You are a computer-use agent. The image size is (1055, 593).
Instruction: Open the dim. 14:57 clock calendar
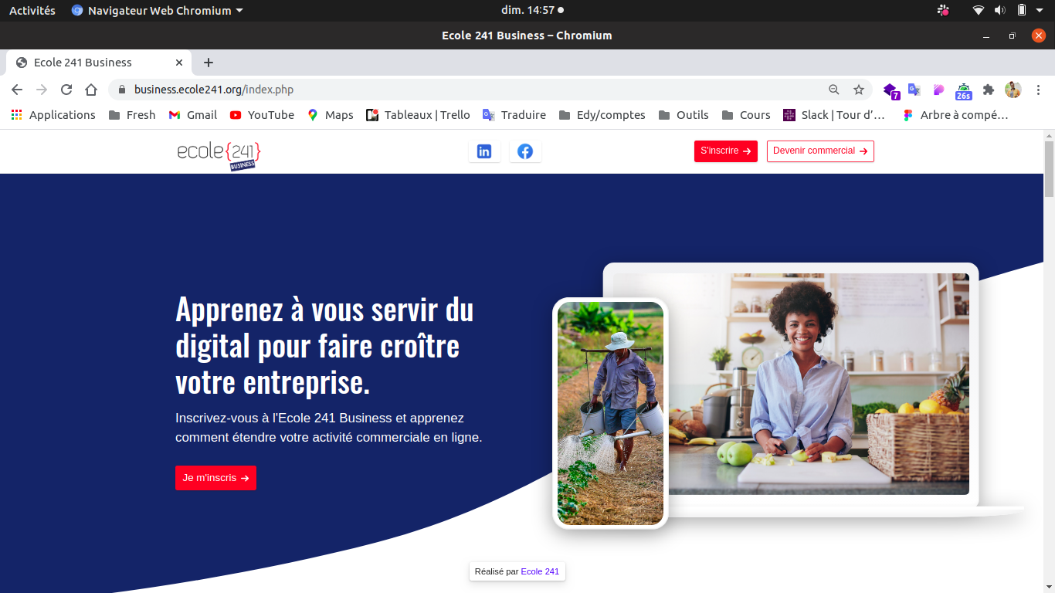[532, 10]
